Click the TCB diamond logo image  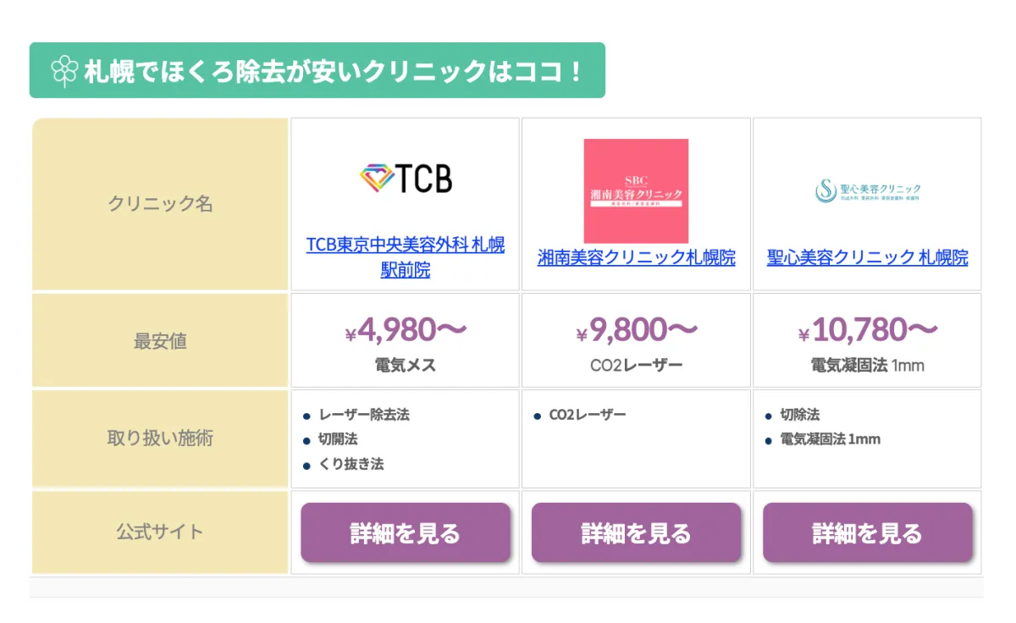pos(406,178)
